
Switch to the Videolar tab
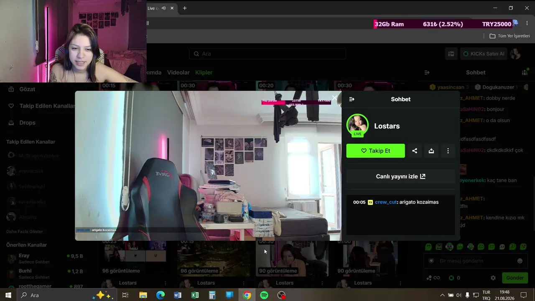pos(178,72)
